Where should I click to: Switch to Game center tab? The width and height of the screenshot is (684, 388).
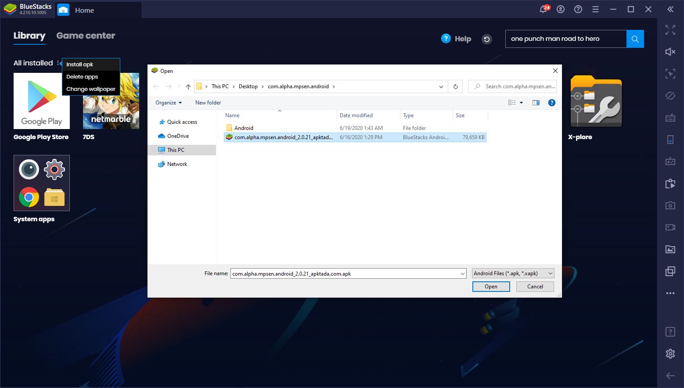click(x=86, y=36)
